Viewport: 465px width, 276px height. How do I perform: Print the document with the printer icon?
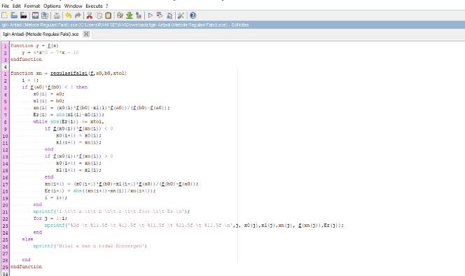click(57, 15)
